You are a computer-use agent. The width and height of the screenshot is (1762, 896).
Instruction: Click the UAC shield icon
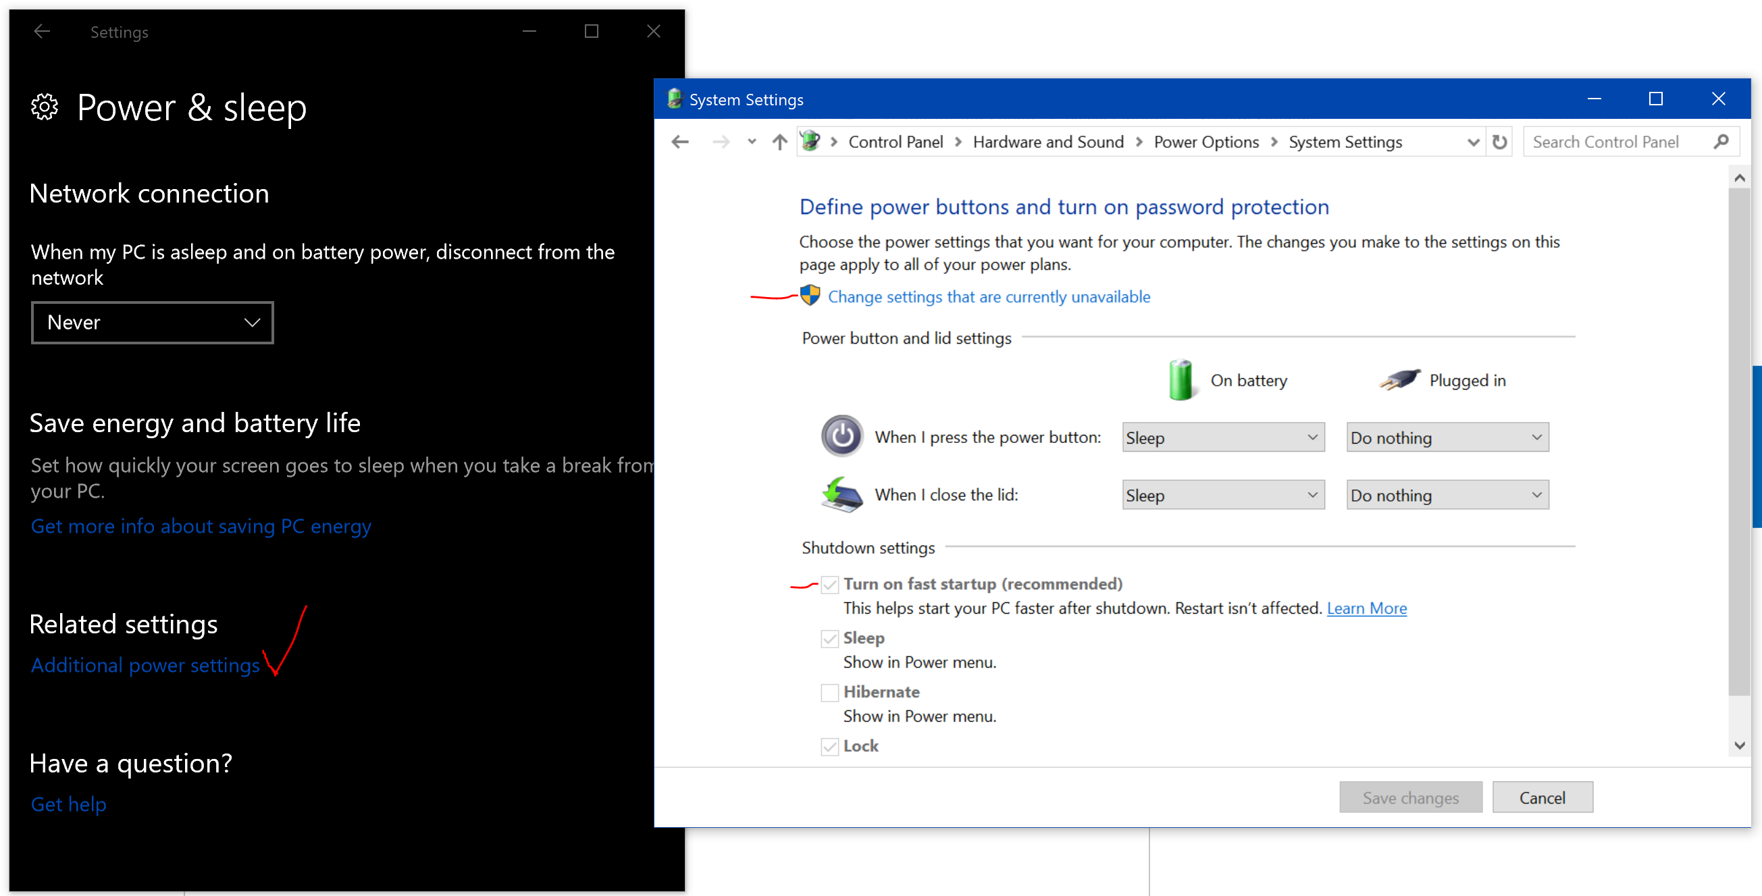[810, 296]
